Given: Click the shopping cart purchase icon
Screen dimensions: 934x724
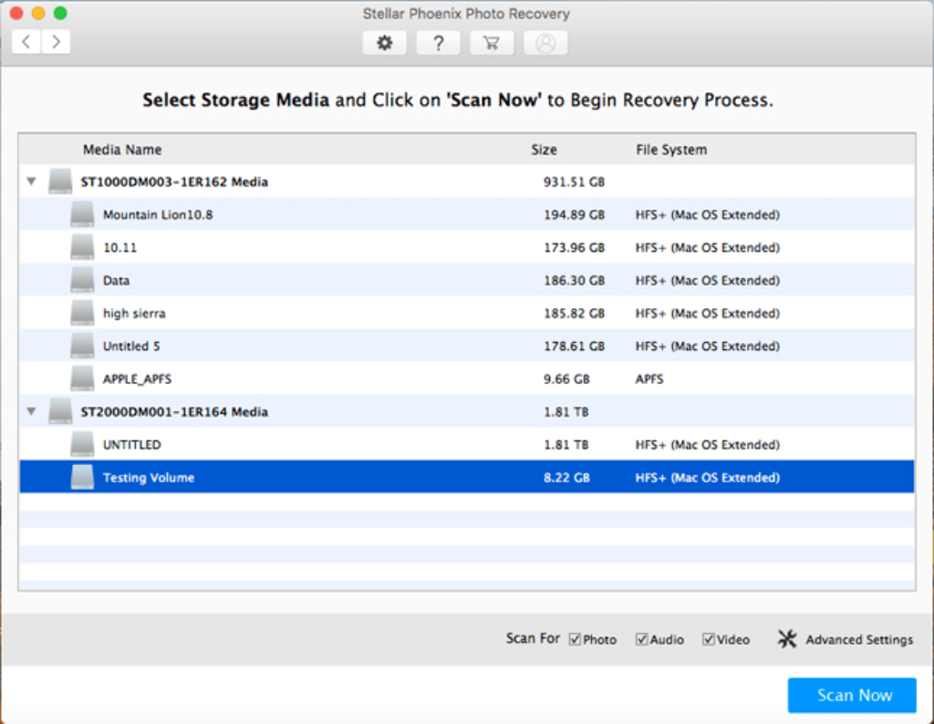Looking at the screenshot, I should pos(492,43).
